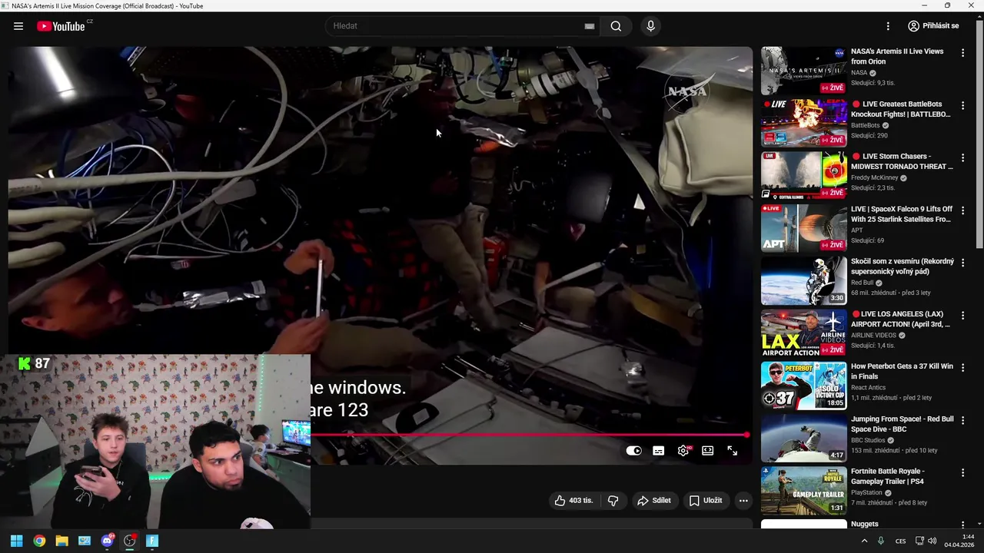Open options menu for Red Bull skydive video
Image resolution: width=984 pixels, height=553 pixels.
tap(962, 263)
